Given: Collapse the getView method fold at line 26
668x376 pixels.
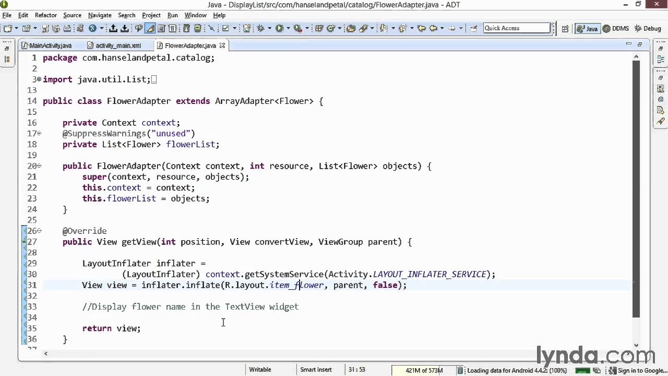Looking at the screenshot, I should 39,231.
